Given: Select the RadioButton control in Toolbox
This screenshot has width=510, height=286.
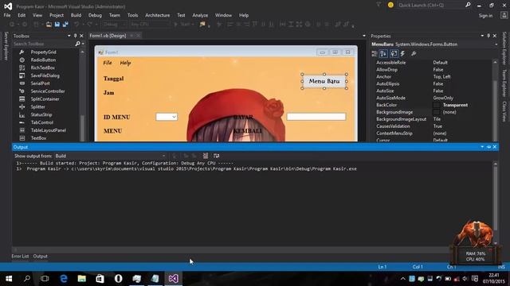Looking at the screenshot, I should 43,60.
